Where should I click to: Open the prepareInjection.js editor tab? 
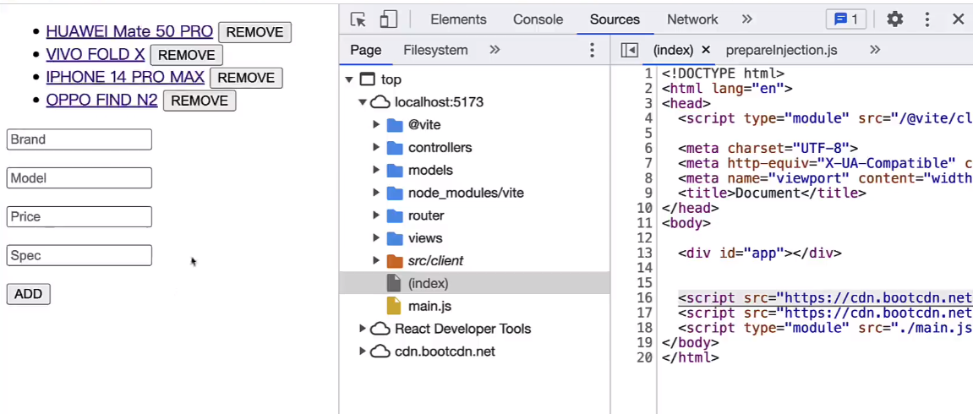click(x=781, y=50)
